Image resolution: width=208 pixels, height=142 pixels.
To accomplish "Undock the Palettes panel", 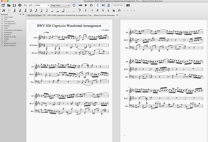I will 21,14.
